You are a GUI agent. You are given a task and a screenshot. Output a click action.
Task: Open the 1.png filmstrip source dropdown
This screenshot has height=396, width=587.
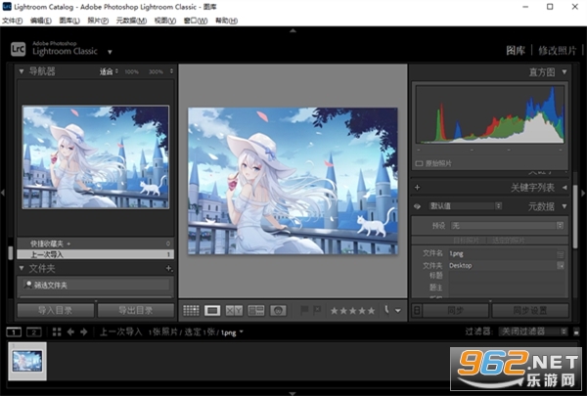point(241,331)
